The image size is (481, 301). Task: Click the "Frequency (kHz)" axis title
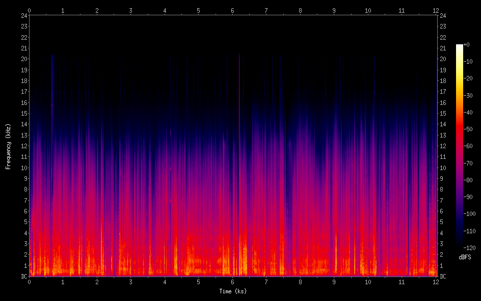tap(8, 146)
